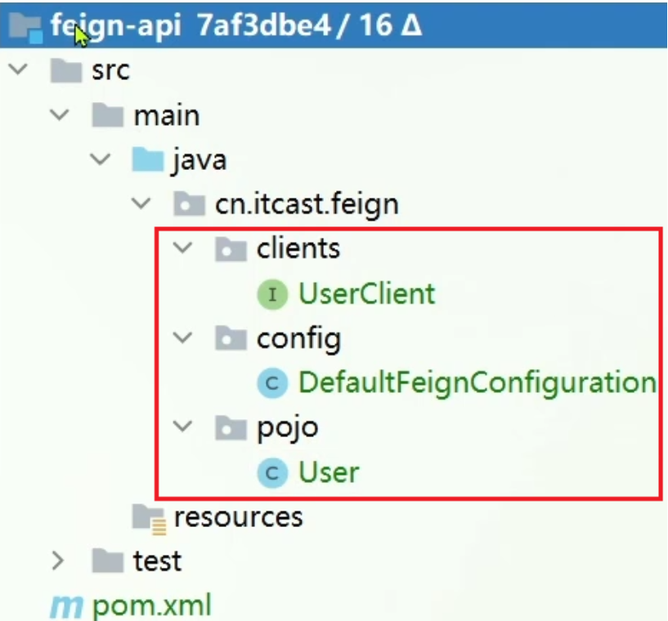Collapse the config package chevron
This screenshot has width=668, height=621.
186,337
